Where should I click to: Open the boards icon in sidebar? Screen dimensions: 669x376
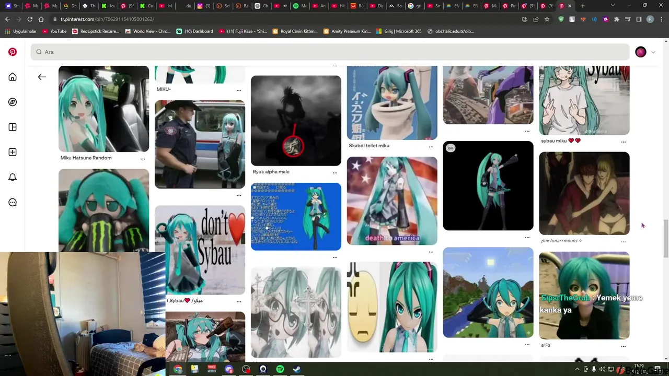(x=13, y=127)
